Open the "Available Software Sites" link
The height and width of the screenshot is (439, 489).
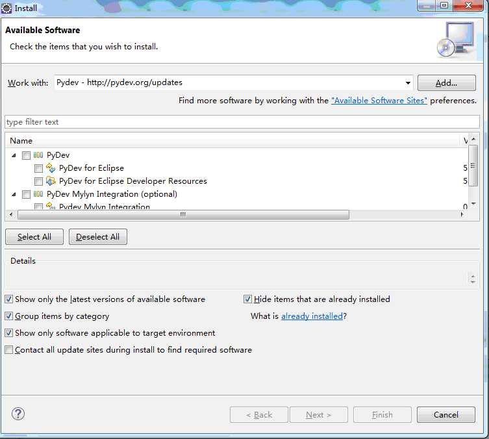click(x=379, y=101)
